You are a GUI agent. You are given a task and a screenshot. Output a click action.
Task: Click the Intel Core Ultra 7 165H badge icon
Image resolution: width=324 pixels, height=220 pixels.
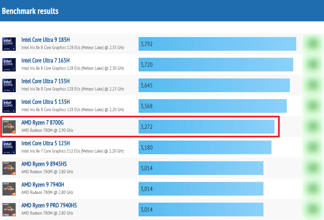9,64
